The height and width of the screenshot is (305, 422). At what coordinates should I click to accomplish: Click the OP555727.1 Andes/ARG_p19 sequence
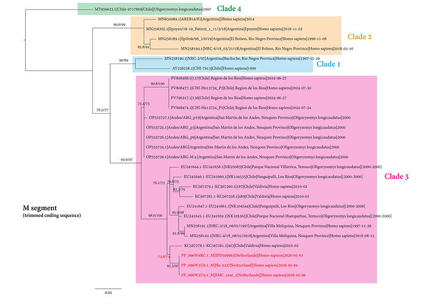(x=250, y=117)
